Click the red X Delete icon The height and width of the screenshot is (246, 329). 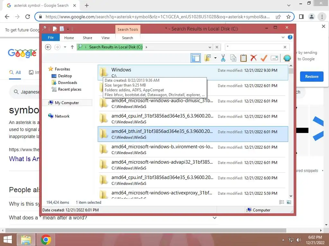tap(253, 58)
